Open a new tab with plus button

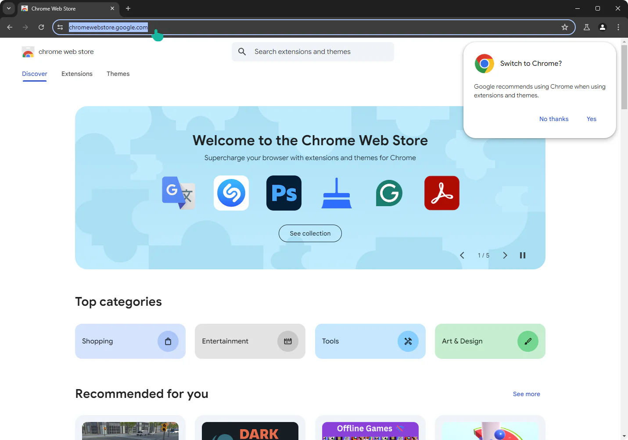128,8
